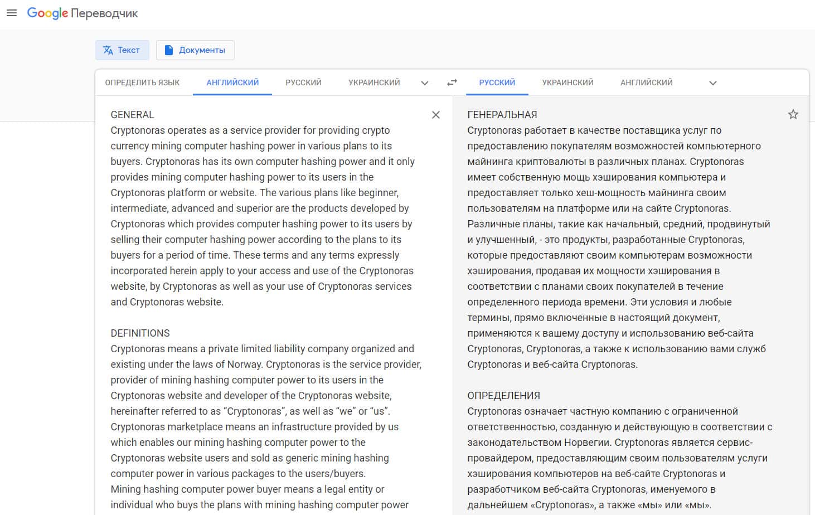815x515 pixels.
Task: Click the line starting 'законодательством Норвегии'
Action: pos(610,443)
